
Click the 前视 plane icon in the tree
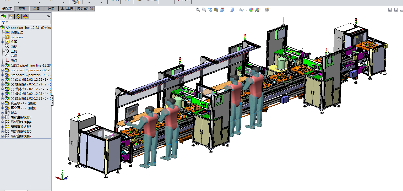7,46
